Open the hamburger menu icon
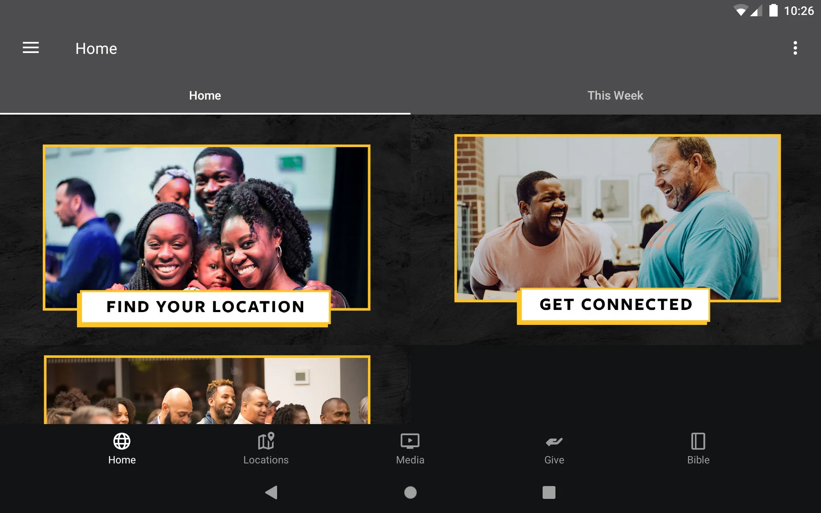The image size is (821, 513). tap(30, 48)
